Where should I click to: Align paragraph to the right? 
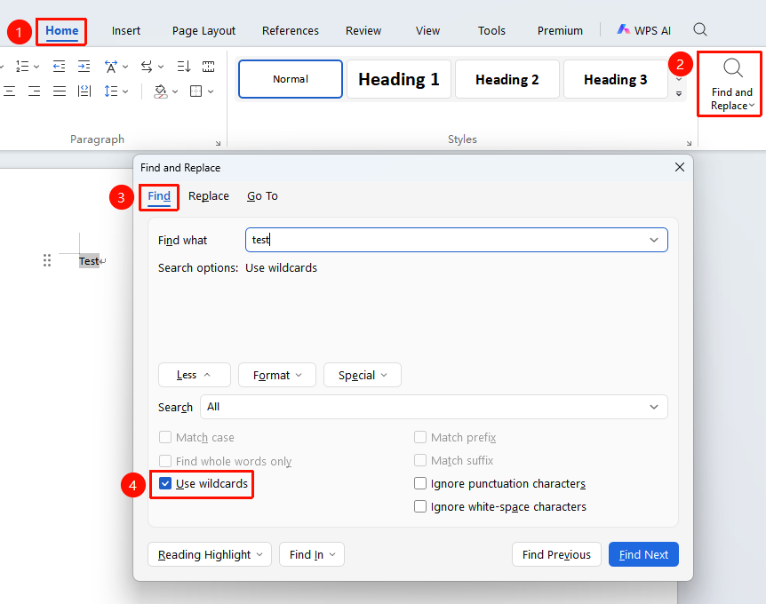click(x=34, y=91)
